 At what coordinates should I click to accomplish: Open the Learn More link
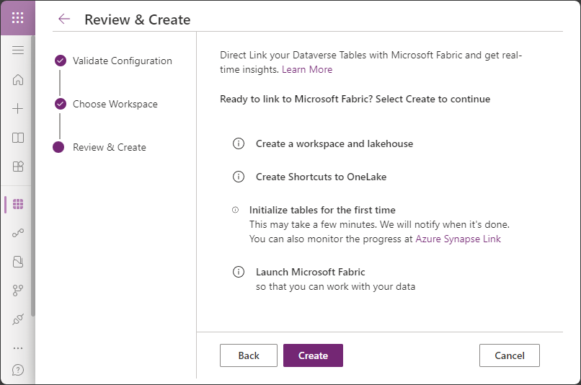tap(307, 70)
